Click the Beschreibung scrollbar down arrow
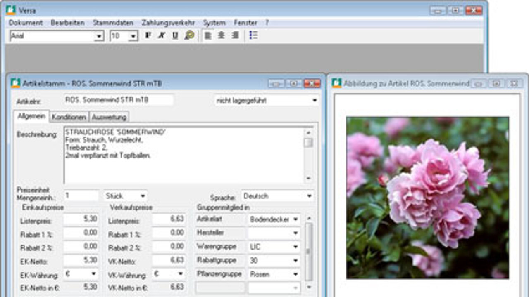 pyautogui.click(x=308, y=179)
